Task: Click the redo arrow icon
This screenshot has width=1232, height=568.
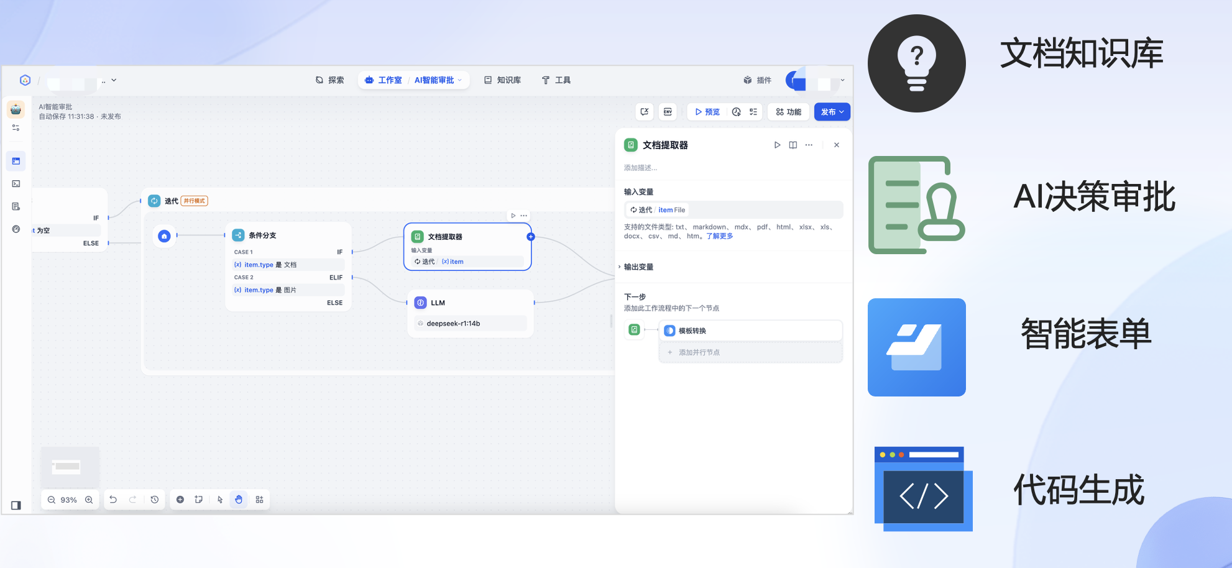Action: click(x=132, y=500)
